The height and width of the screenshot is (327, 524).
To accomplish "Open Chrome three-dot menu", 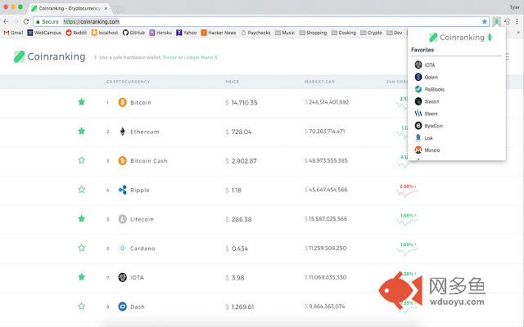I will [517, 22].
